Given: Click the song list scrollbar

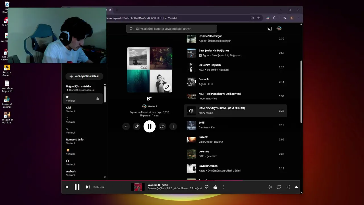Looking at the screenshot, I should click(301, 92).
